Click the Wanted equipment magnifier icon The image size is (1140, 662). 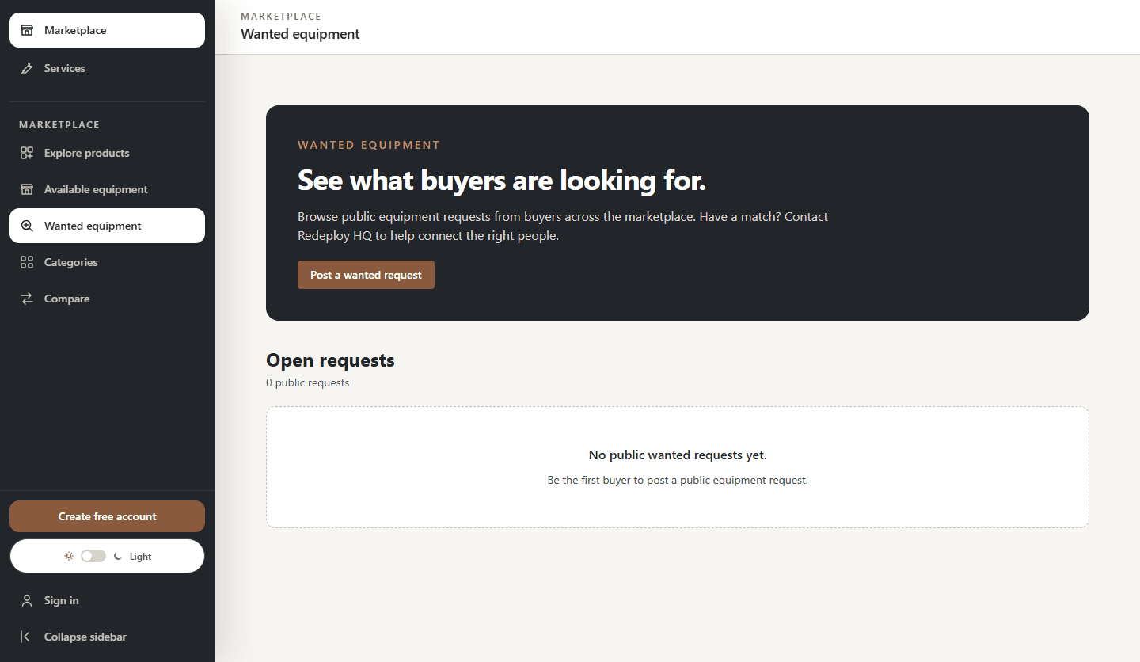click(x=27, y=226)
